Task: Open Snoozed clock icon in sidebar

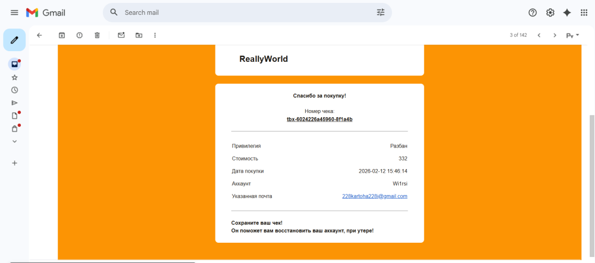Action: (14, 90)
